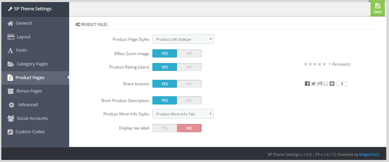Click the SP Theme Settings header title
The width and height of the screenshot is (389, 162).
33,9
